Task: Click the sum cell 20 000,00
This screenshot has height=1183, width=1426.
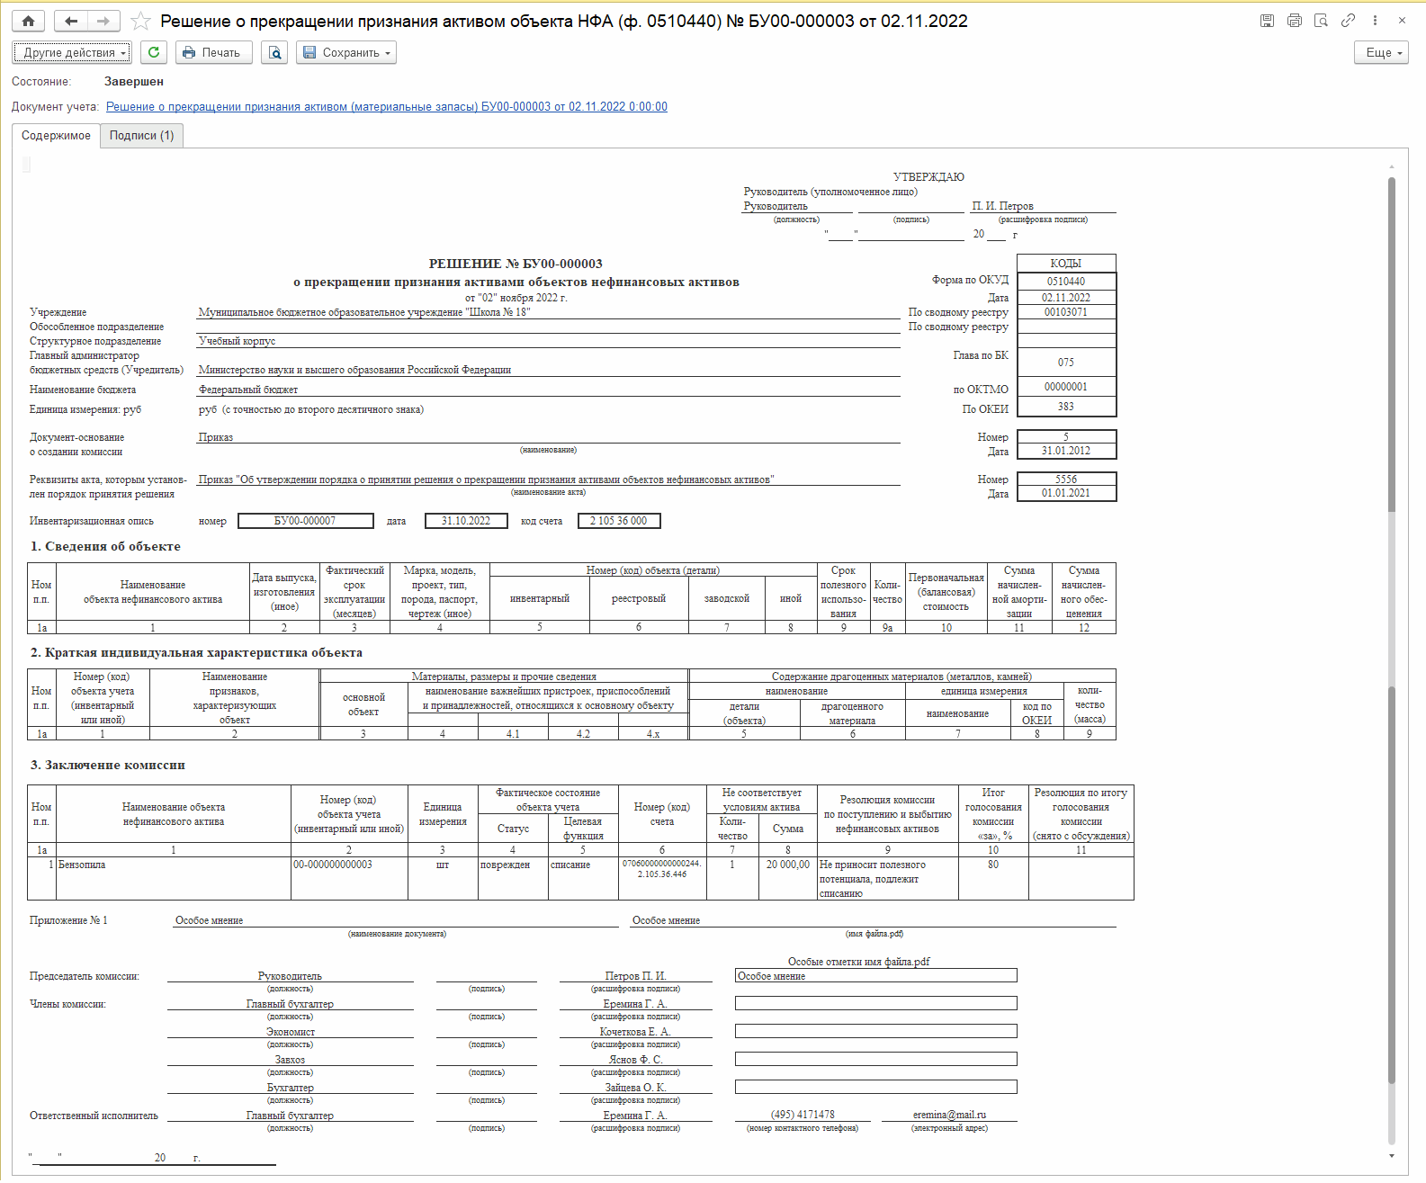Action: click(x=787, y=878)
